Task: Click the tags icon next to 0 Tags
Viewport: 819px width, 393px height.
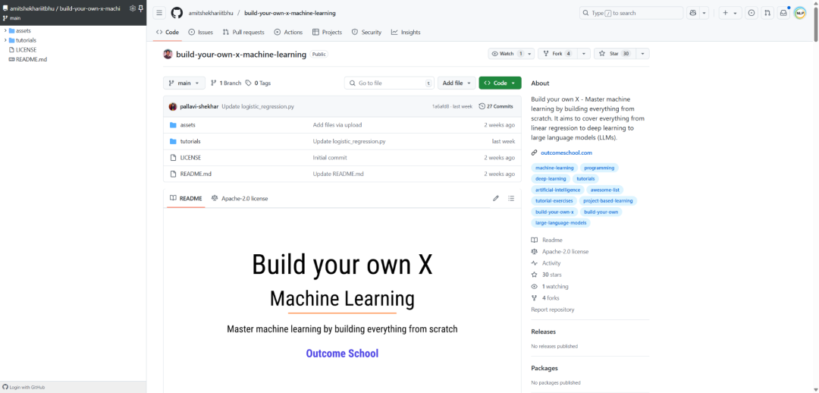Action: (x=249, y=83)
